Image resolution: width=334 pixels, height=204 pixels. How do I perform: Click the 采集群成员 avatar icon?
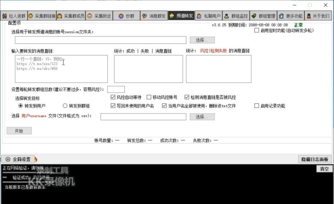tap(59, 16)
